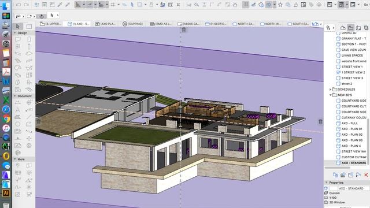Select the Label tool
This screenshot has height=208, width=370.
pyautogui.click(x=29, y=110)
